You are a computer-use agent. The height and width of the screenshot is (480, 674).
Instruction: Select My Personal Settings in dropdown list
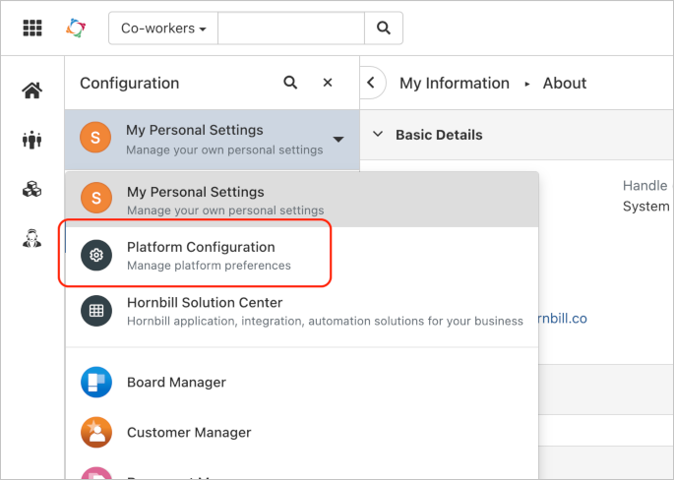tap(195, 200)
